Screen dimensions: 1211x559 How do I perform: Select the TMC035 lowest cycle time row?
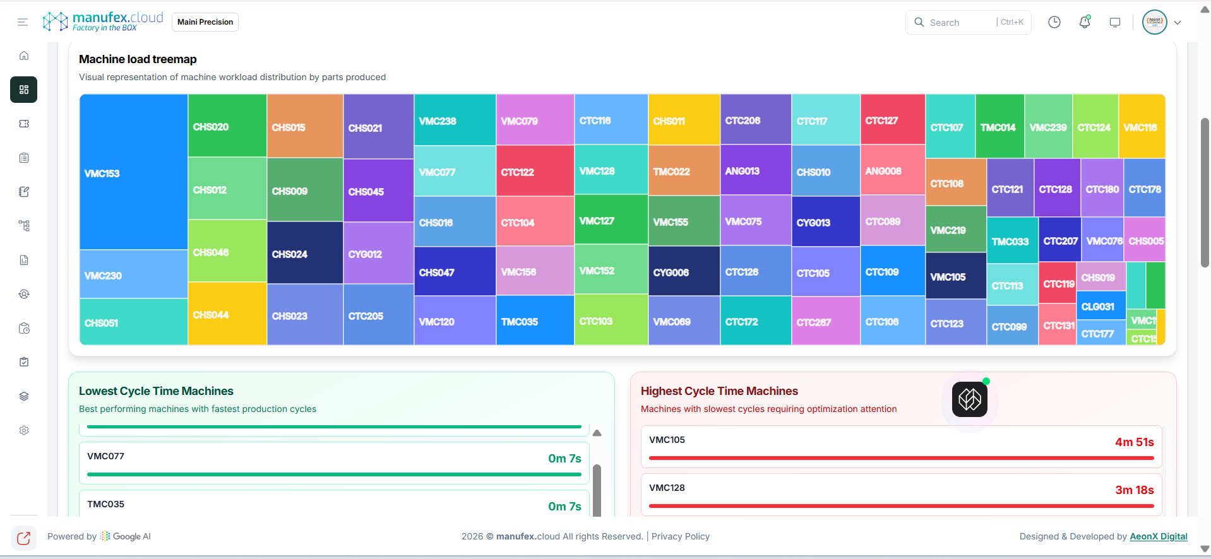334,503
